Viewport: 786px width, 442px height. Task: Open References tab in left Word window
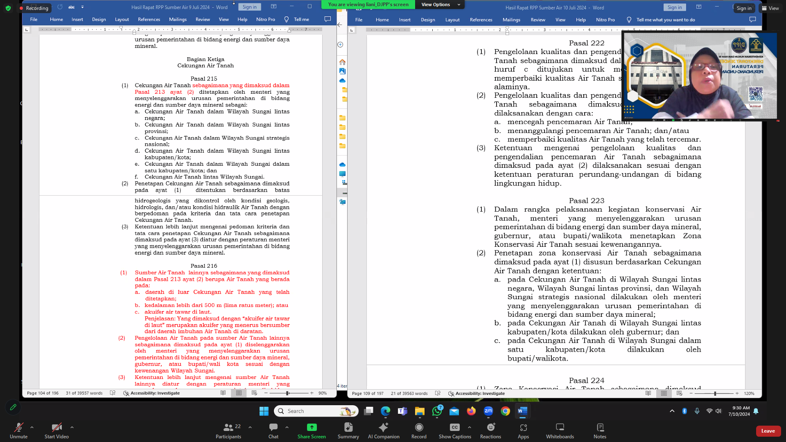pyautogui.click(x=149, y=19)
